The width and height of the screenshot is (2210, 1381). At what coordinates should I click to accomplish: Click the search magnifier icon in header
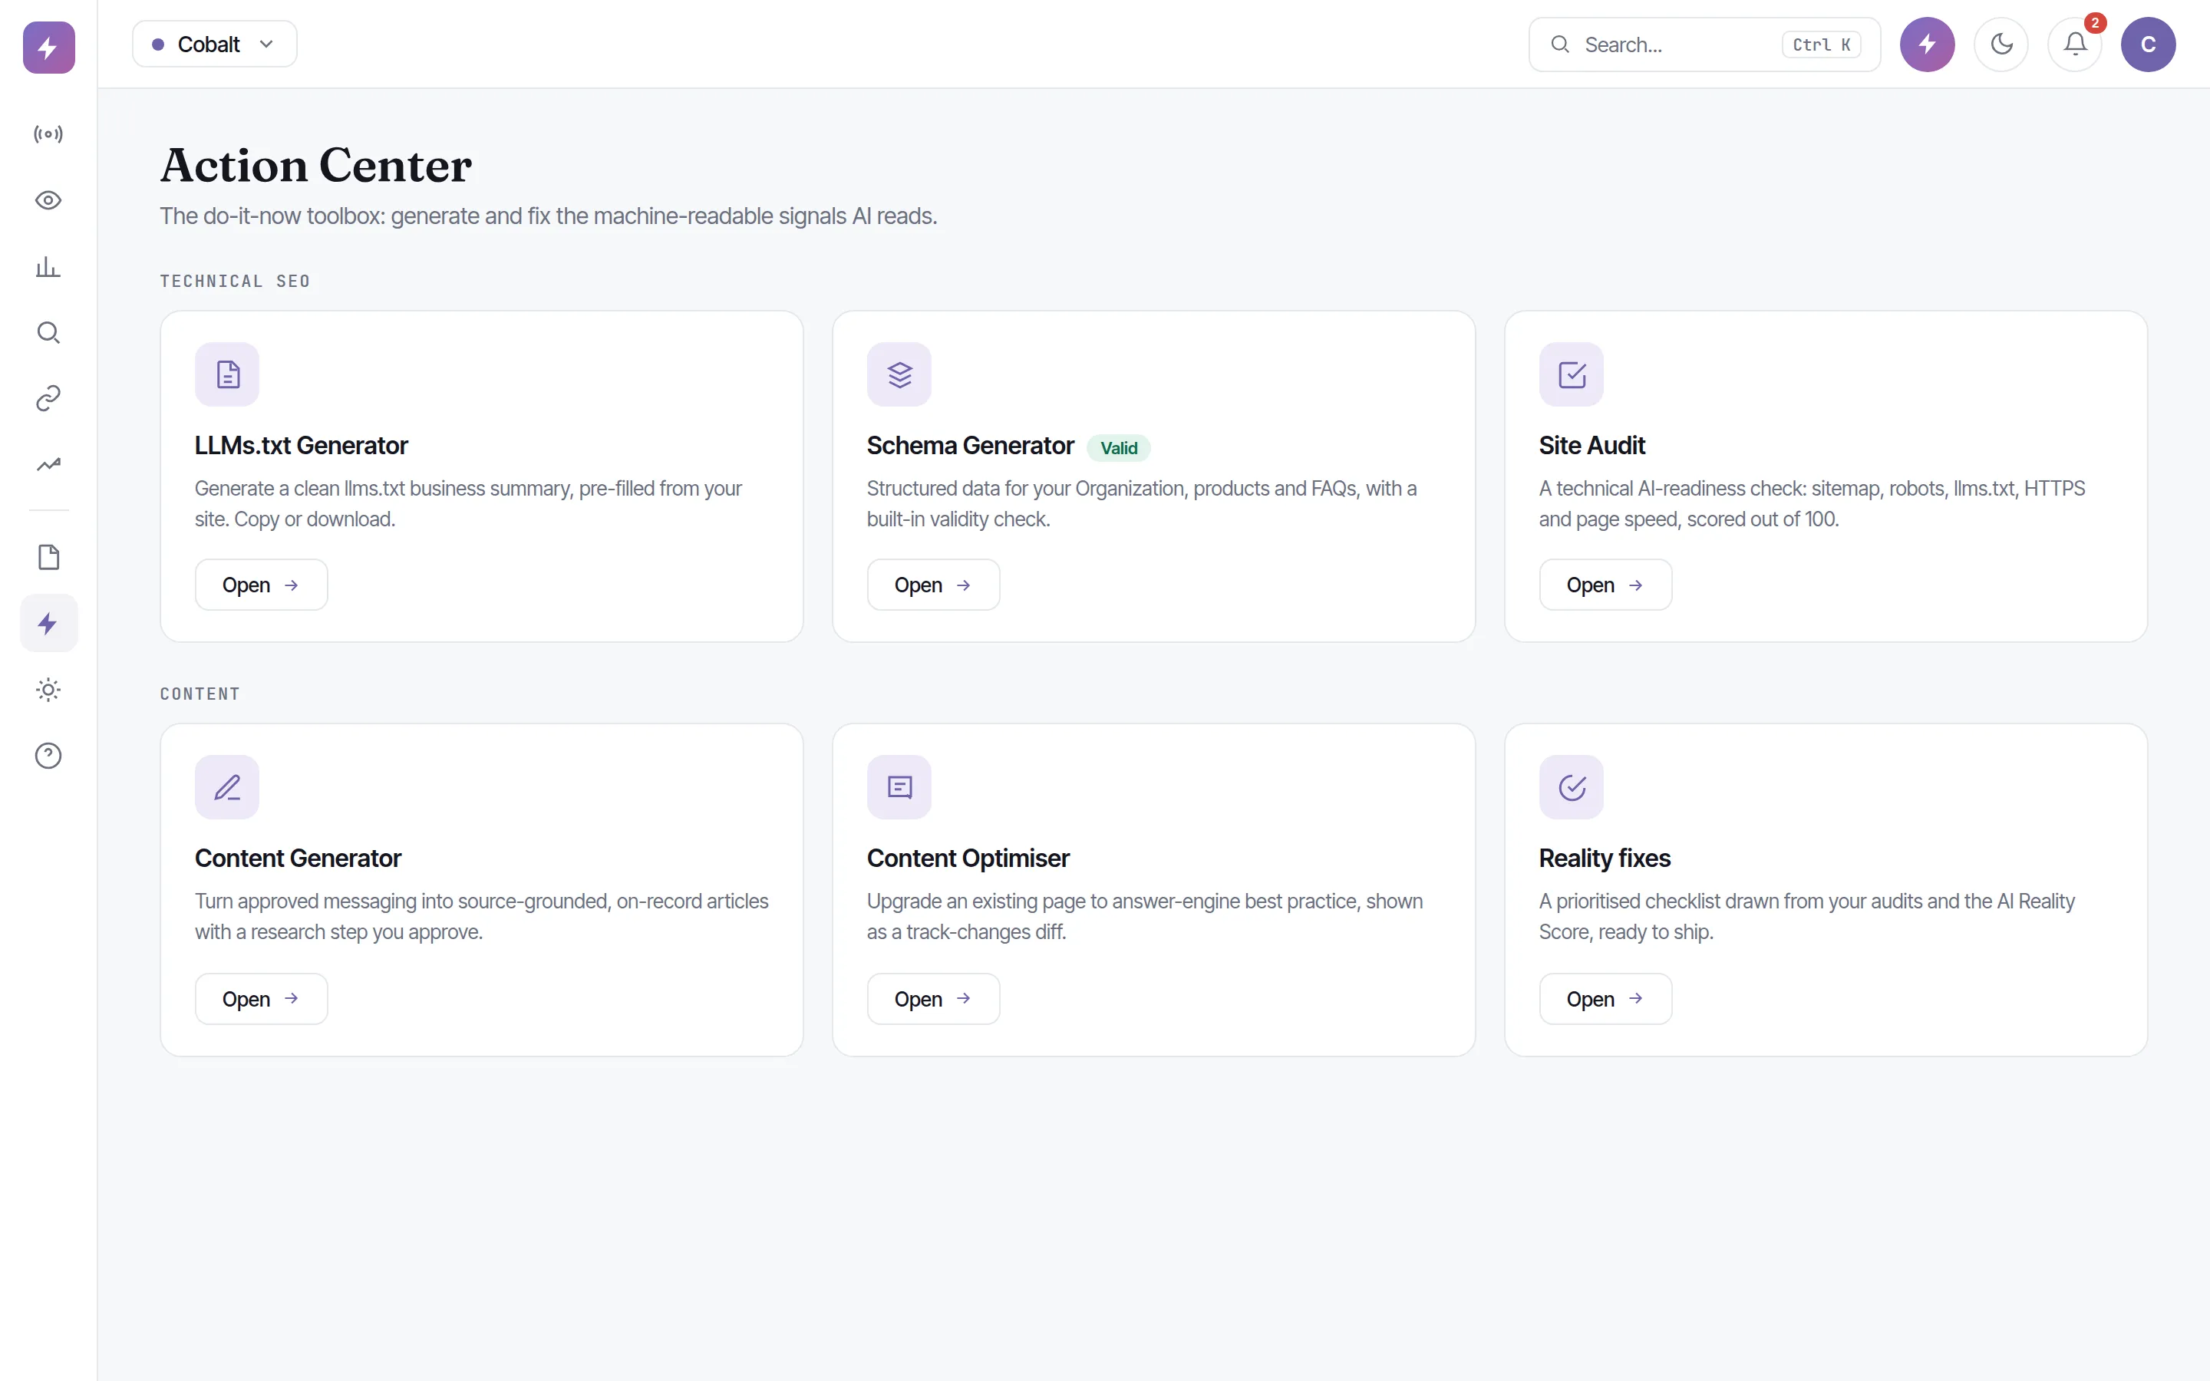point(1561,44)
